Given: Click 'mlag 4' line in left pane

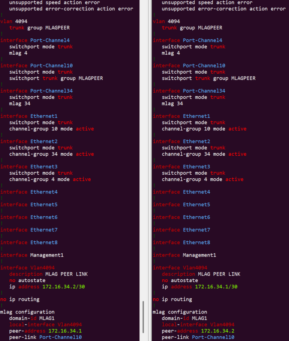Looking at the screenshot, I should pos(18,53).
